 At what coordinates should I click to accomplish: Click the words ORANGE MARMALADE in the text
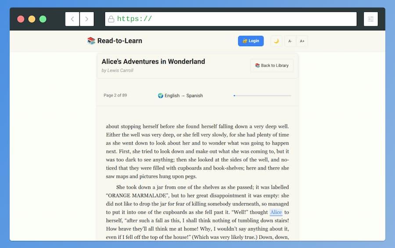(x=137, y=196)
